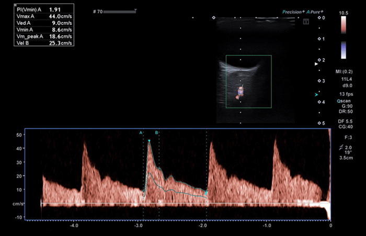Image resolution: width=366 pixels, height=236 pixels.
Task: Click caliper marker B on the spectrum
Action: (x=156, y=133)
